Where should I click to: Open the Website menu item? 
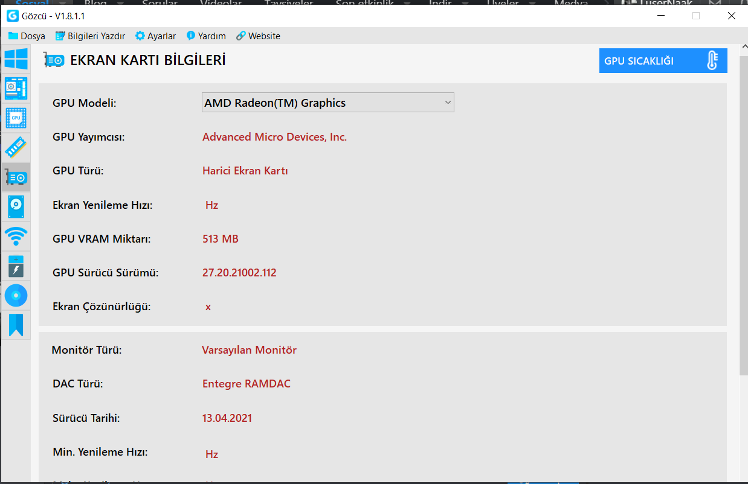(258, 36)
